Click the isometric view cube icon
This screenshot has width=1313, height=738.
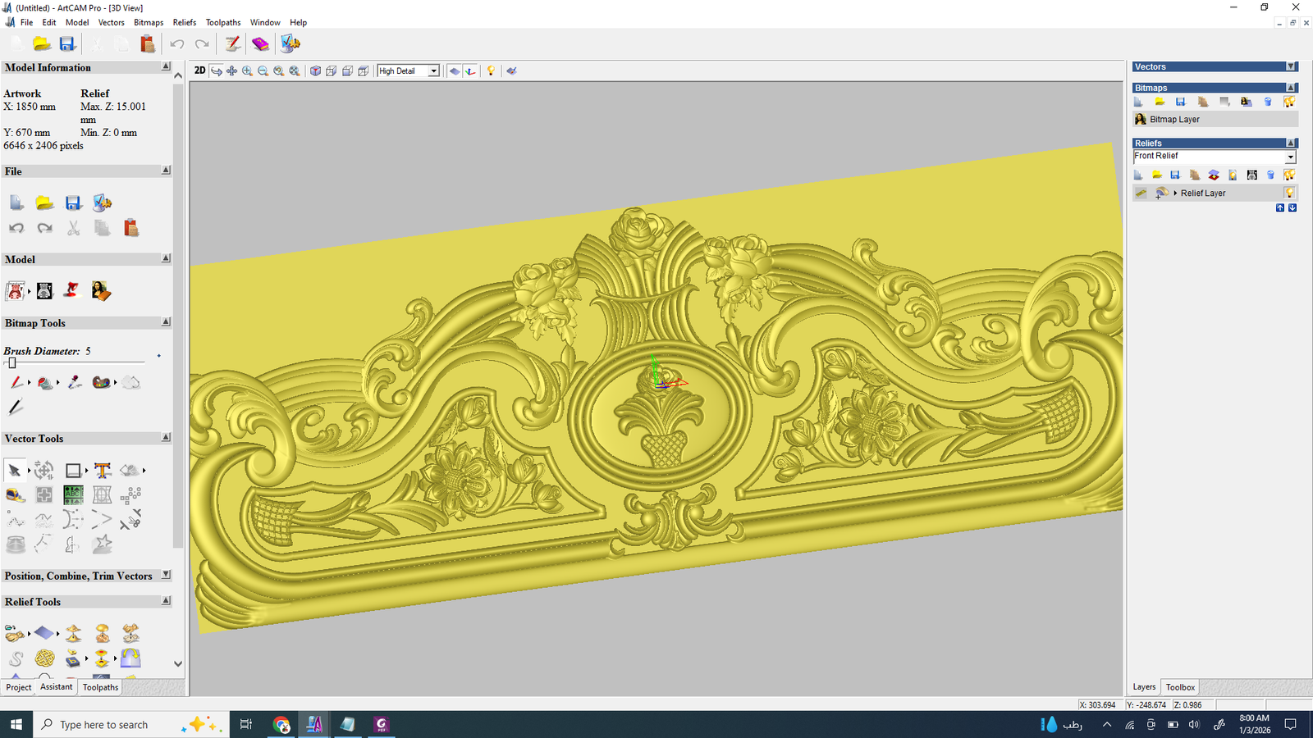point(315,71)
